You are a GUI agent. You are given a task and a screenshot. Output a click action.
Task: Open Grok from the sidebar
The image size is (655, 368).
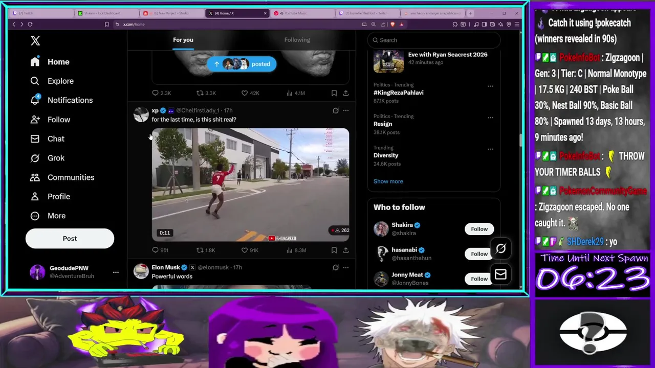coord(47,158)
